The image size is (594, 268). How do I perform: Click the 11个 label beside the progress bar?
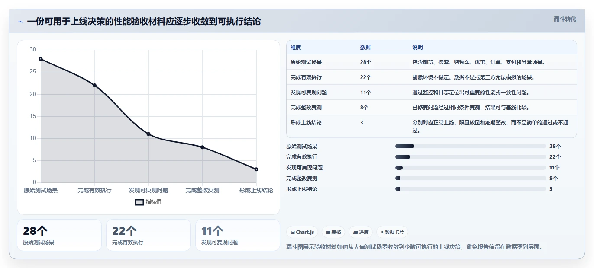pos(555,168)
